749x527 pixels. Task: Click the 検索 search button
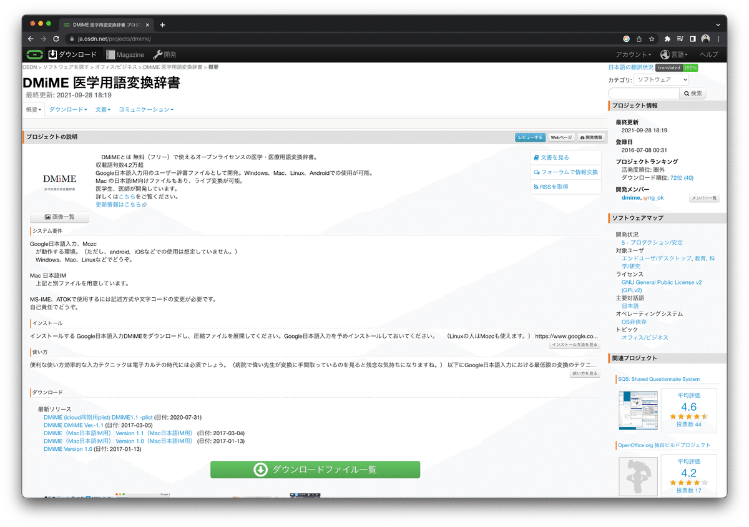[693, 93]
